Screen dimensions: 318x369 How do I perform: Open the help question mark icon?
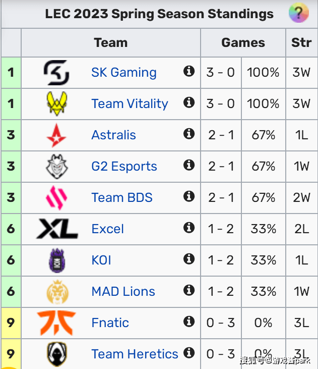(x=298, y=13)
